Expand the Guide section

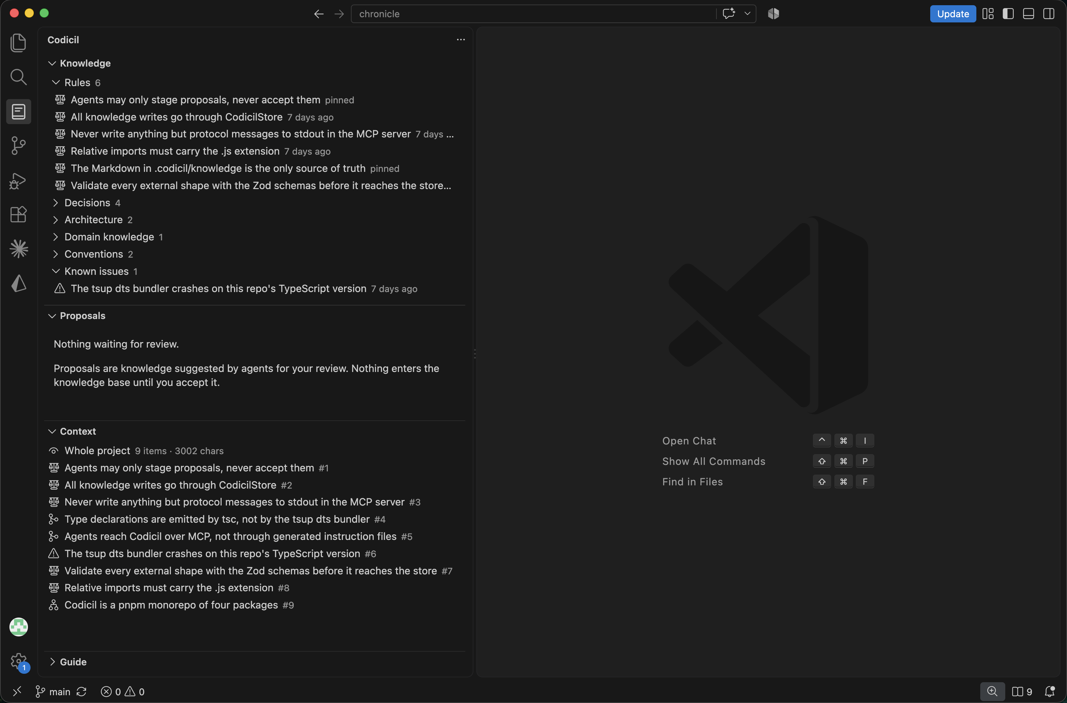(x=52, y=662)
